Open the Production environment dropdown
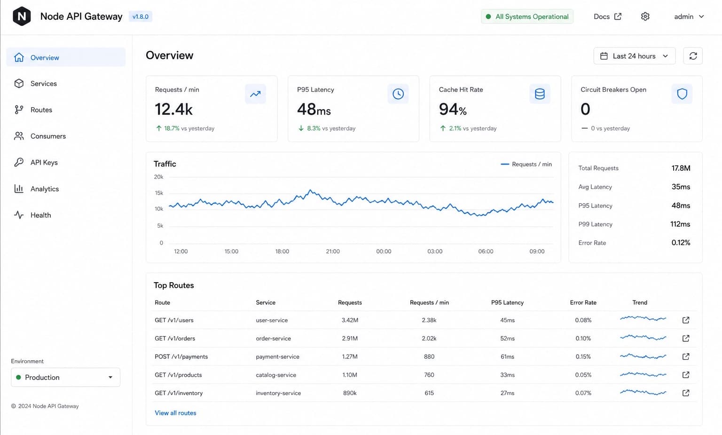 point(65,377)
